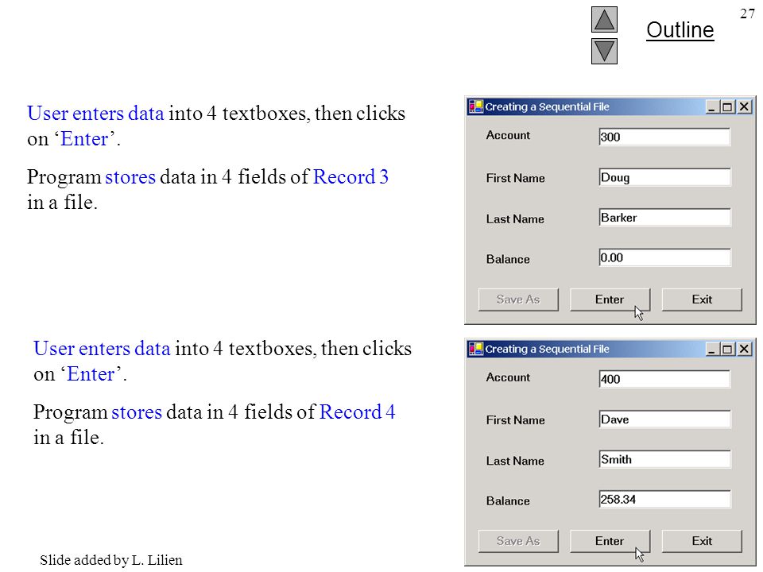Click the Account field containing 400

[x=664, y=379]
